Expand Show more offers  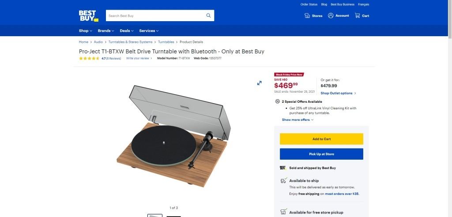[298, 120]
